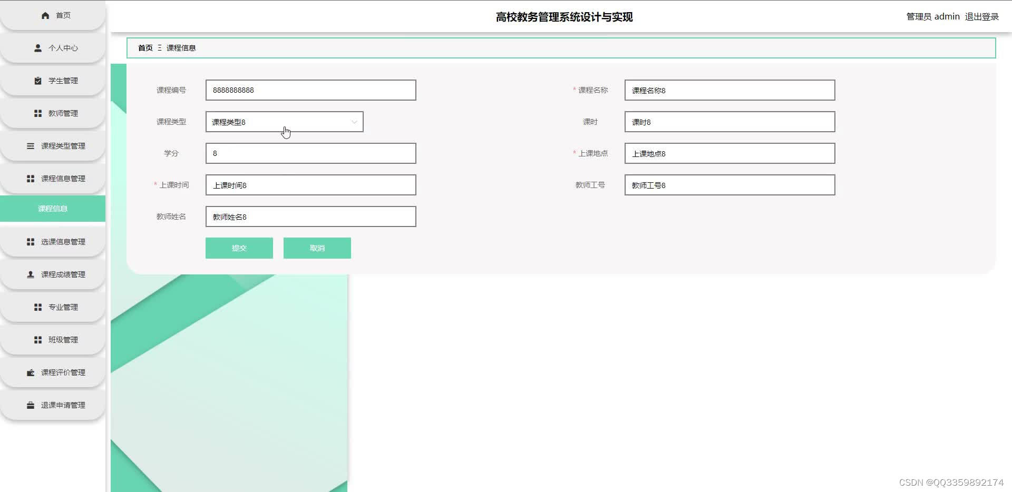Expand the 班级管理 menu
The image size is (1012, 492).
[53, 340]
